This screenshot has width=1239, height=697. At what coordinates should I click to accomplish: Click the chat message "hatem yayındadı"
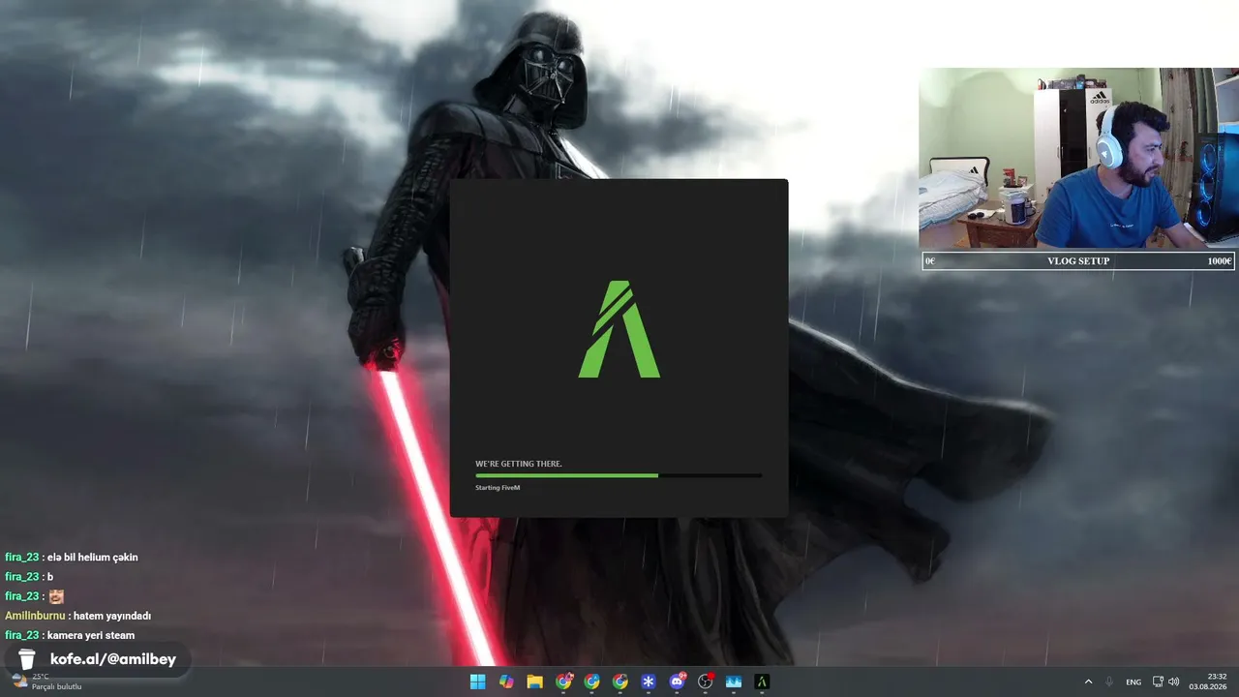113,616
